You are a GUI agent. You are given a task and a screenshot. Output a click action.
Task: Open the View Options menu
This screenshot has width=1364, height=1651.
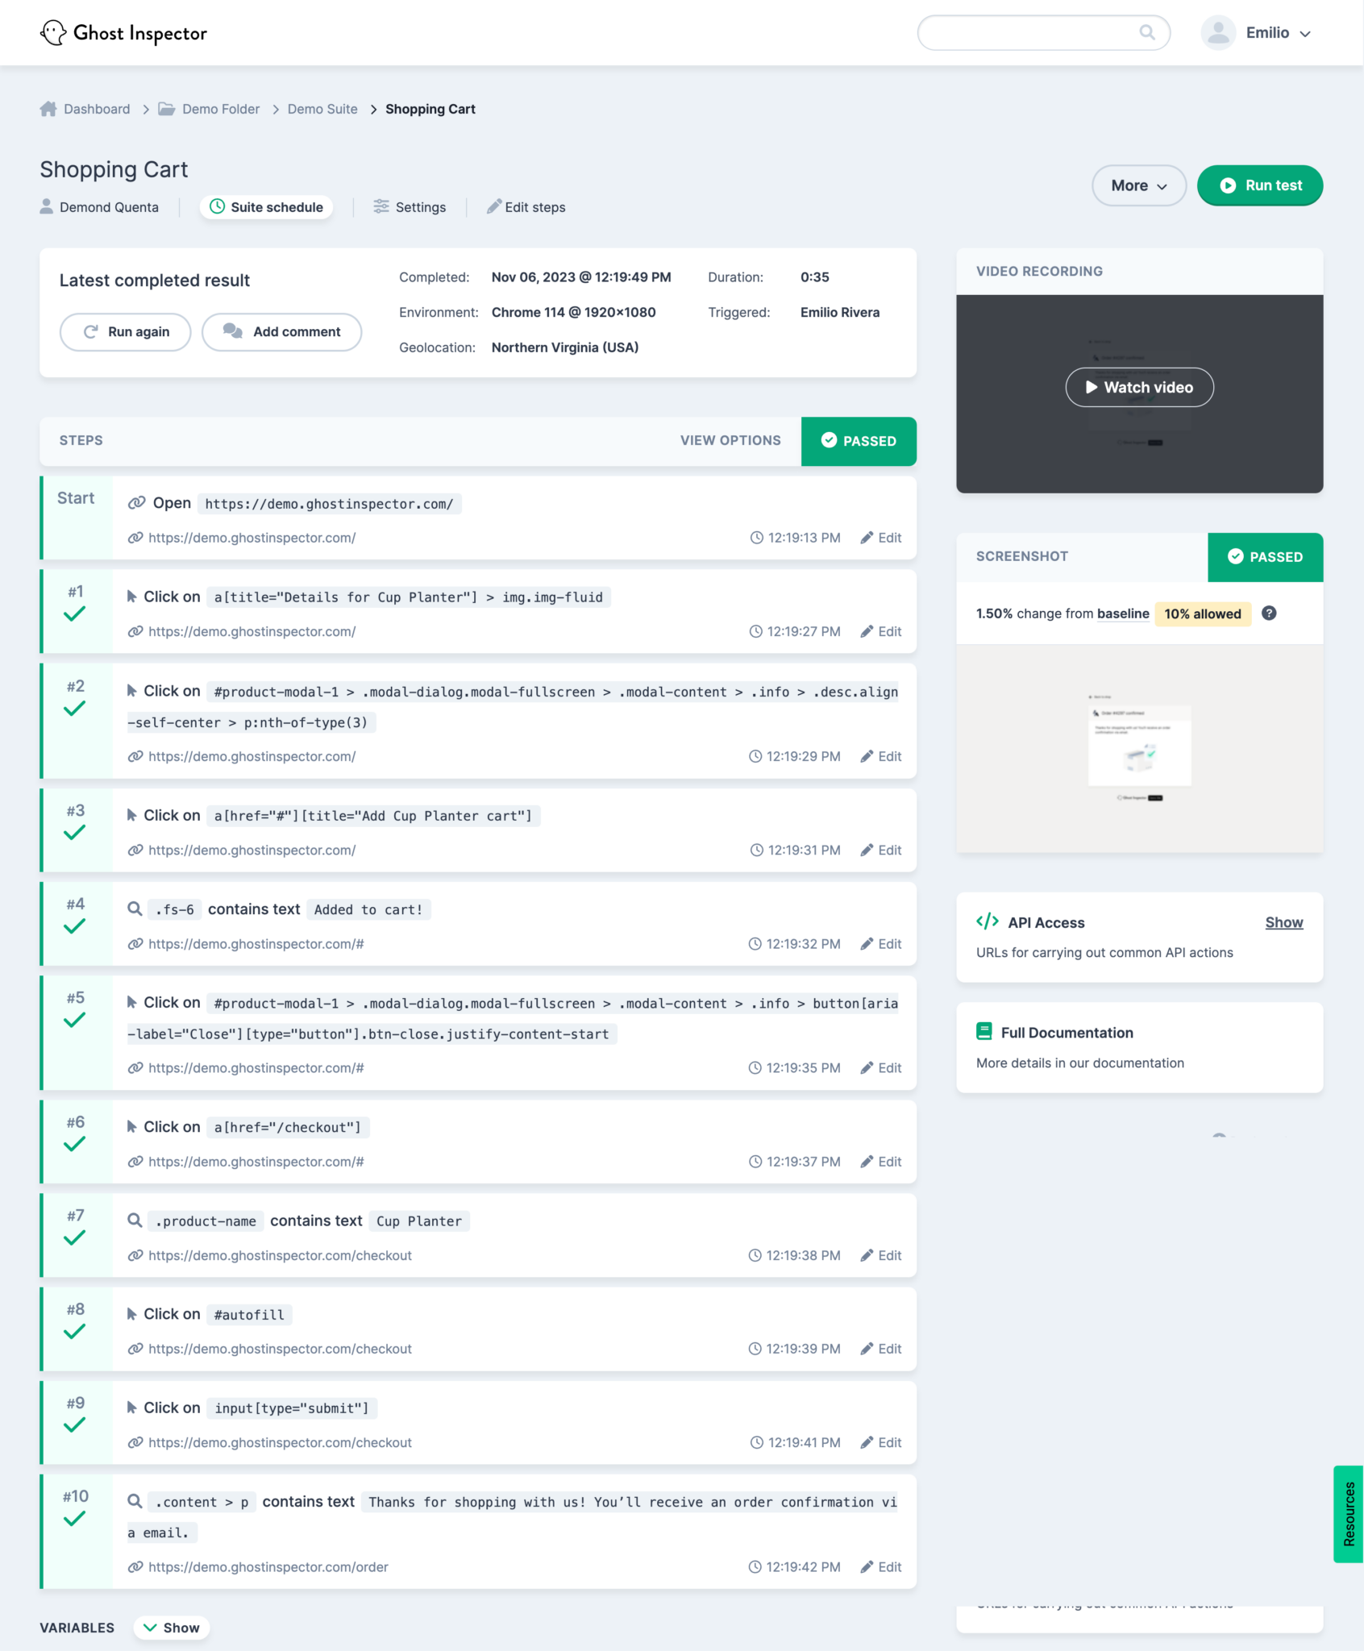click(x=729, y=440)
